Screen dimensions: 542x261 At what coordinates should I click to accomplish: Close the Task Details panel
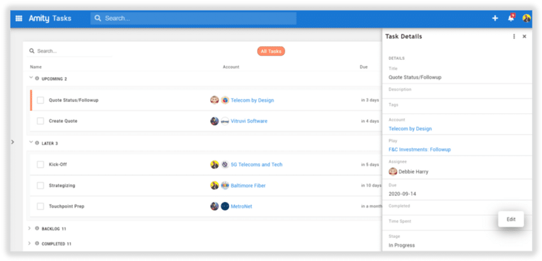coord(524,37)
